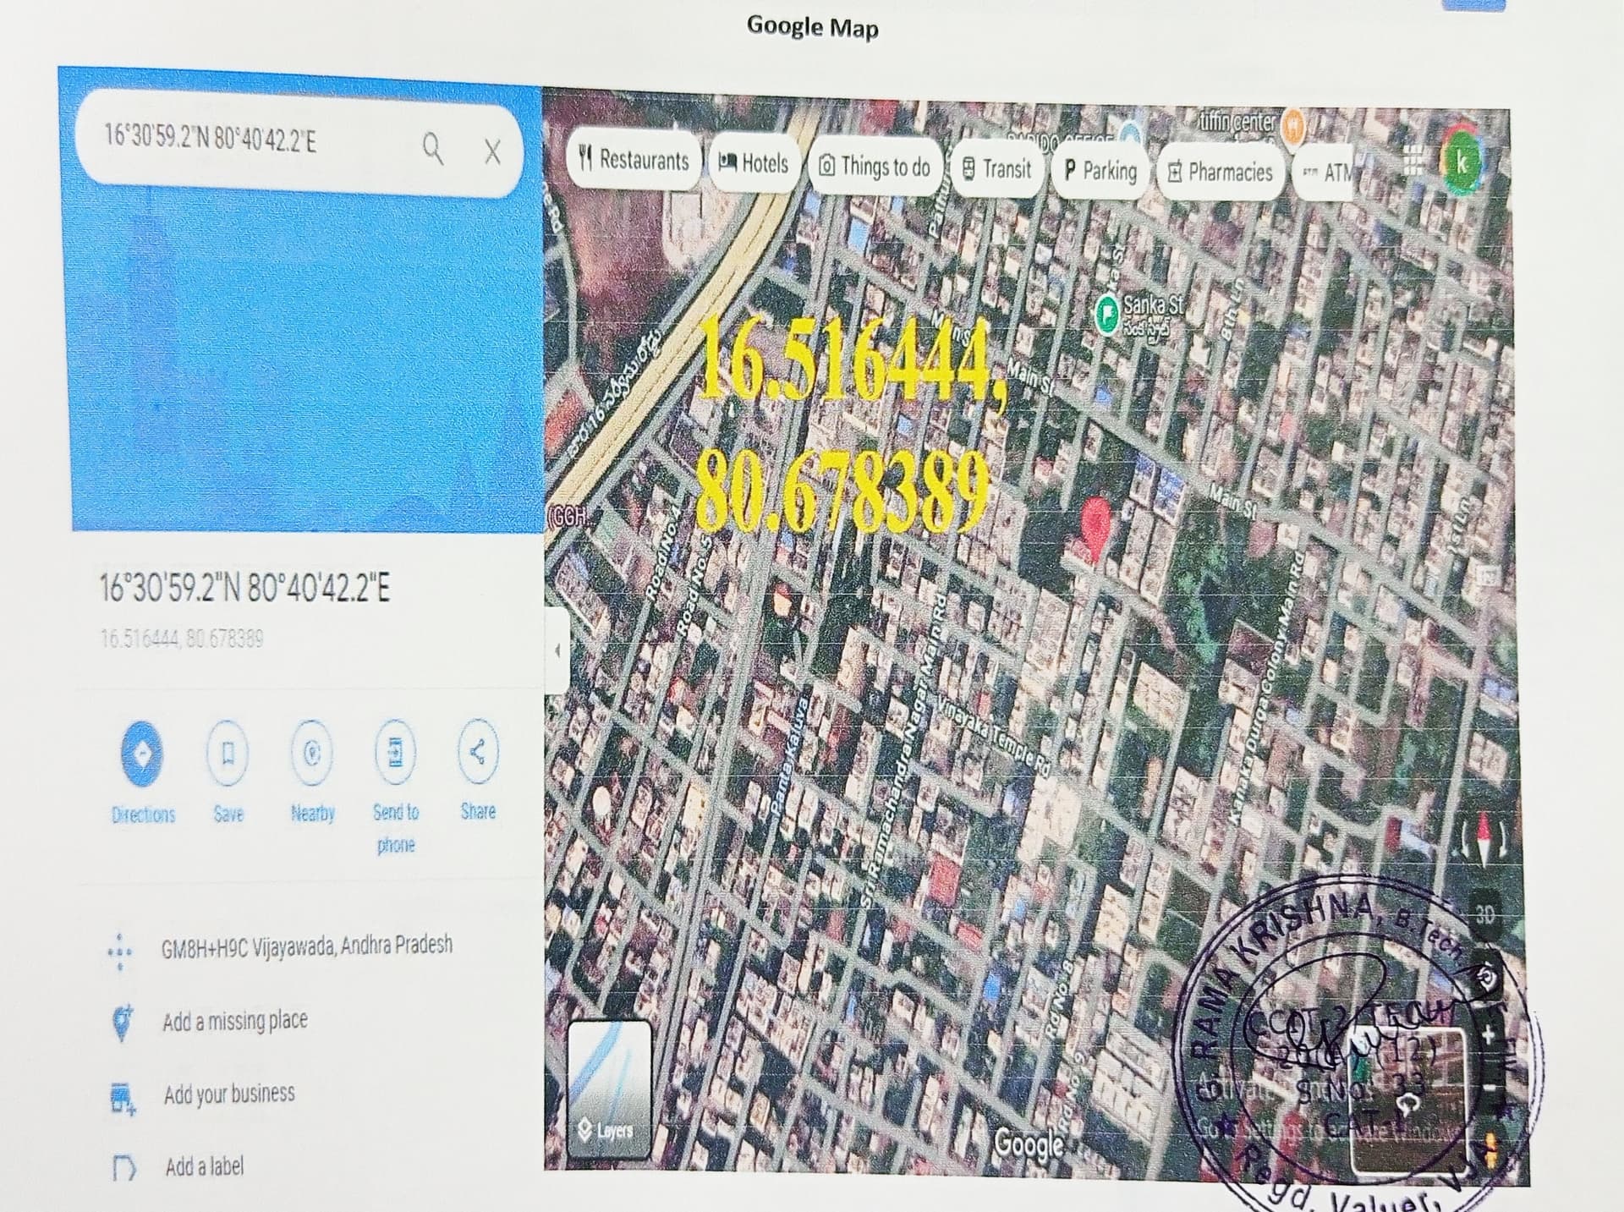Open the Layers thumbnail
This screenshot has height=1212, width=1624.
coord(610,1089)
